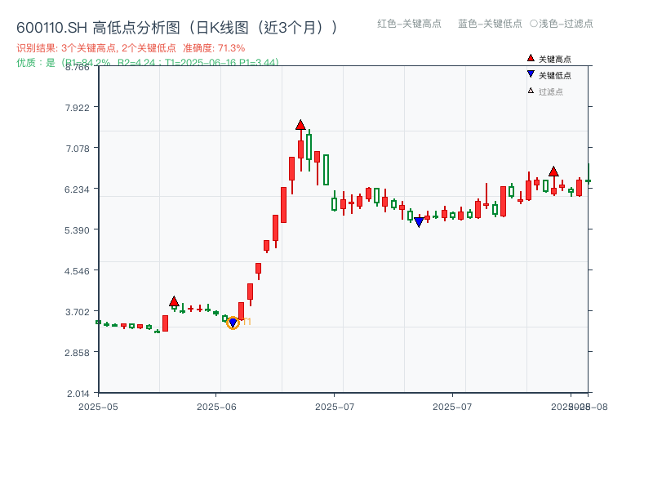The width and height of the screenshot is (653, 490).
Task: Click the red triangle marker above the late-May candle
Action: [174, 301]
